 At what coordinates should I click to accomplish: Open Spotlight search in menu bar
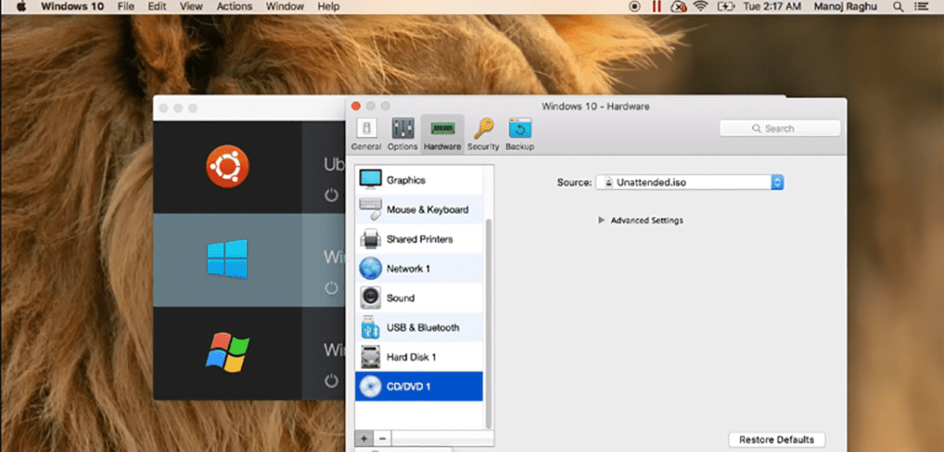pos(898,7)
